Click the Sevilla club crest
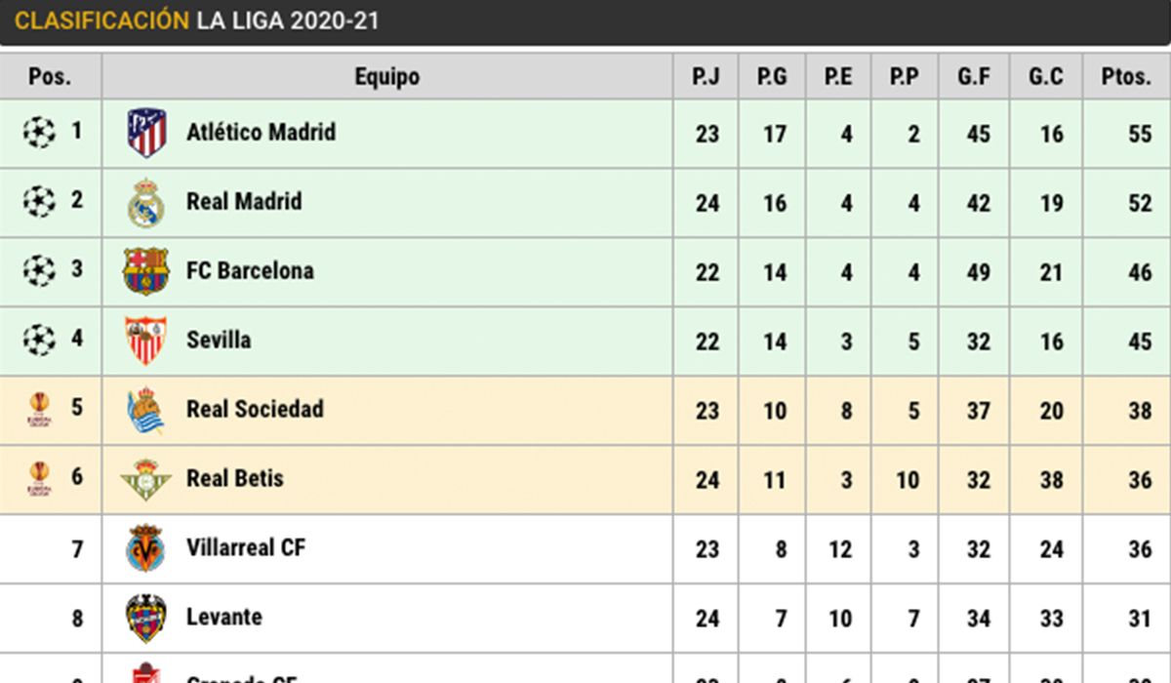 pyautogui.click(x=146, y=341)
